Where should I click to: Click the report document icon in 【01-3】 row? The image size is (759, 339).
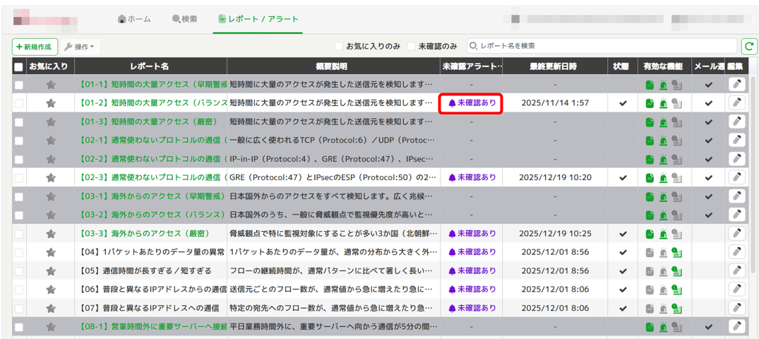[x=650, y=122]
